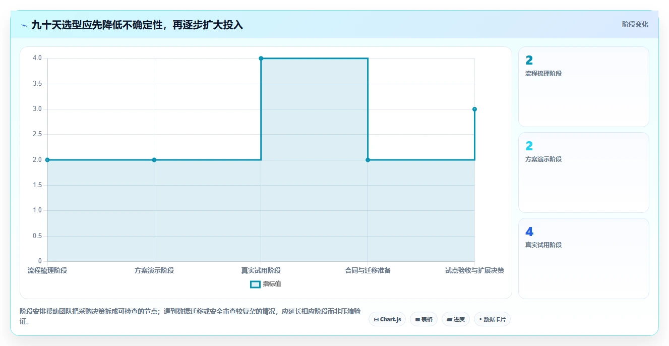Screen dimensions: 669x346
Task: Click the 合同与迁移准备 axis label
Action: 368,270
